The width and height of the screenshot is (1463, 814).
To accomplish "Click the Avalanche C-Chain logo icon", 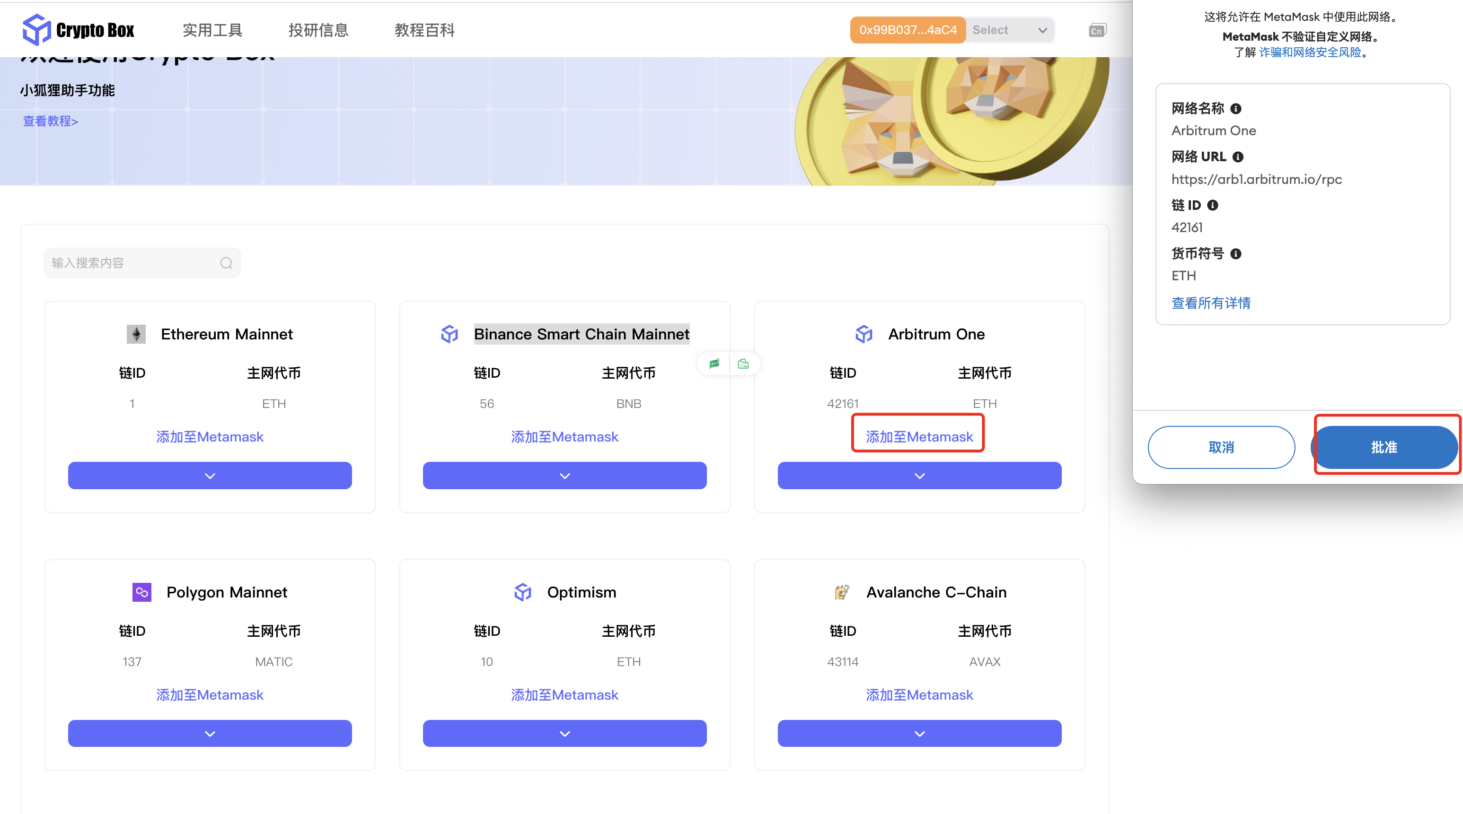I will [x=842, y=592].
